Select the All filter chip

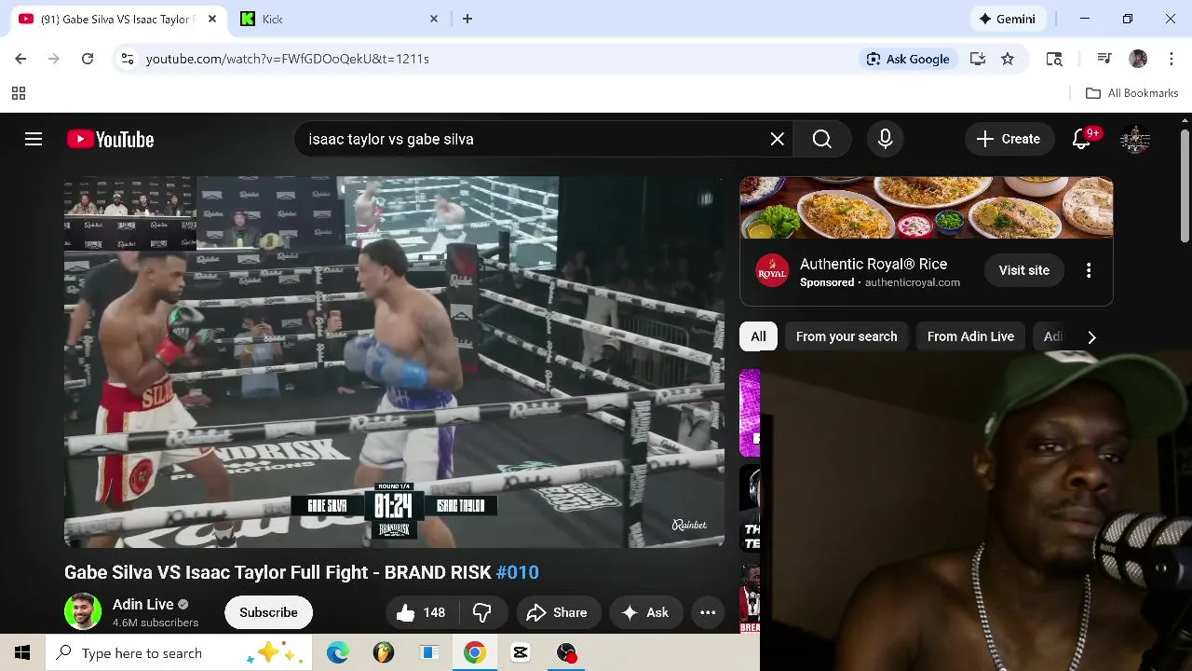click(758, 336)
